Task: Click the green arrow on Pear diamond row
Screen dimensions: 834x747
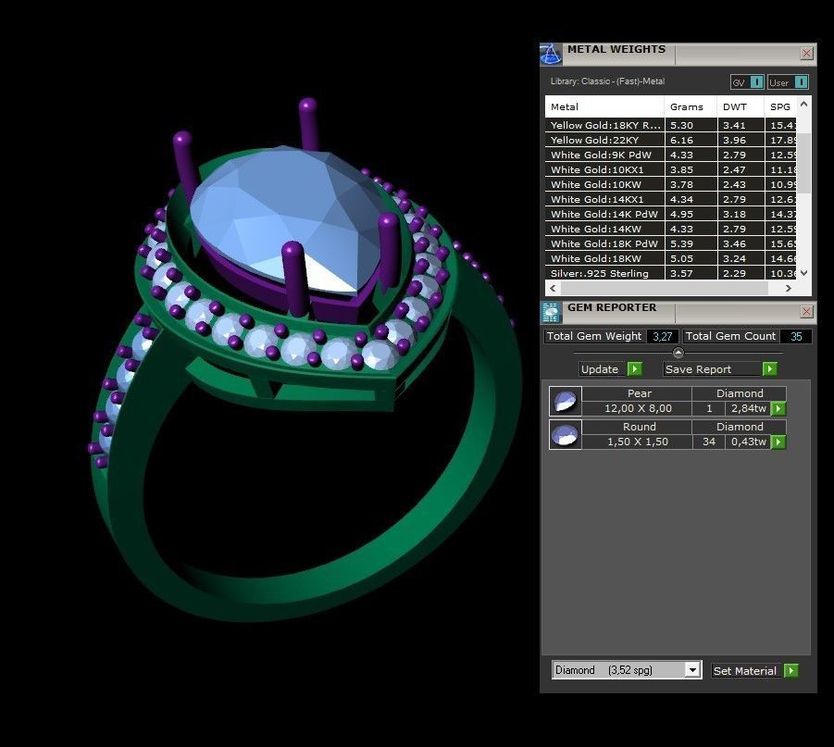Action: pos(778,408)
